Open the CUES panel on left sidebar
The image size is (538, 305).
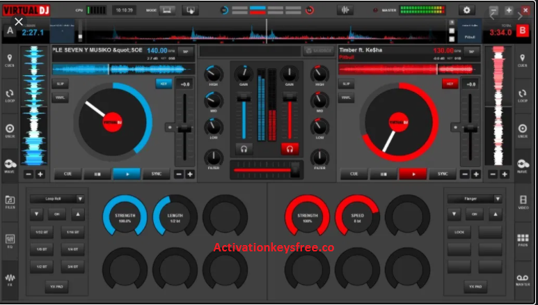point(10,61)
